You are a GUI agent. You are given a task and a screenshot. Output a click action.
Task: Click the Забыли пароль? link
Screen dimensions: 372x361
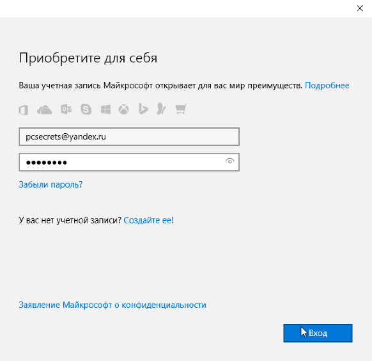pos(50,184)
